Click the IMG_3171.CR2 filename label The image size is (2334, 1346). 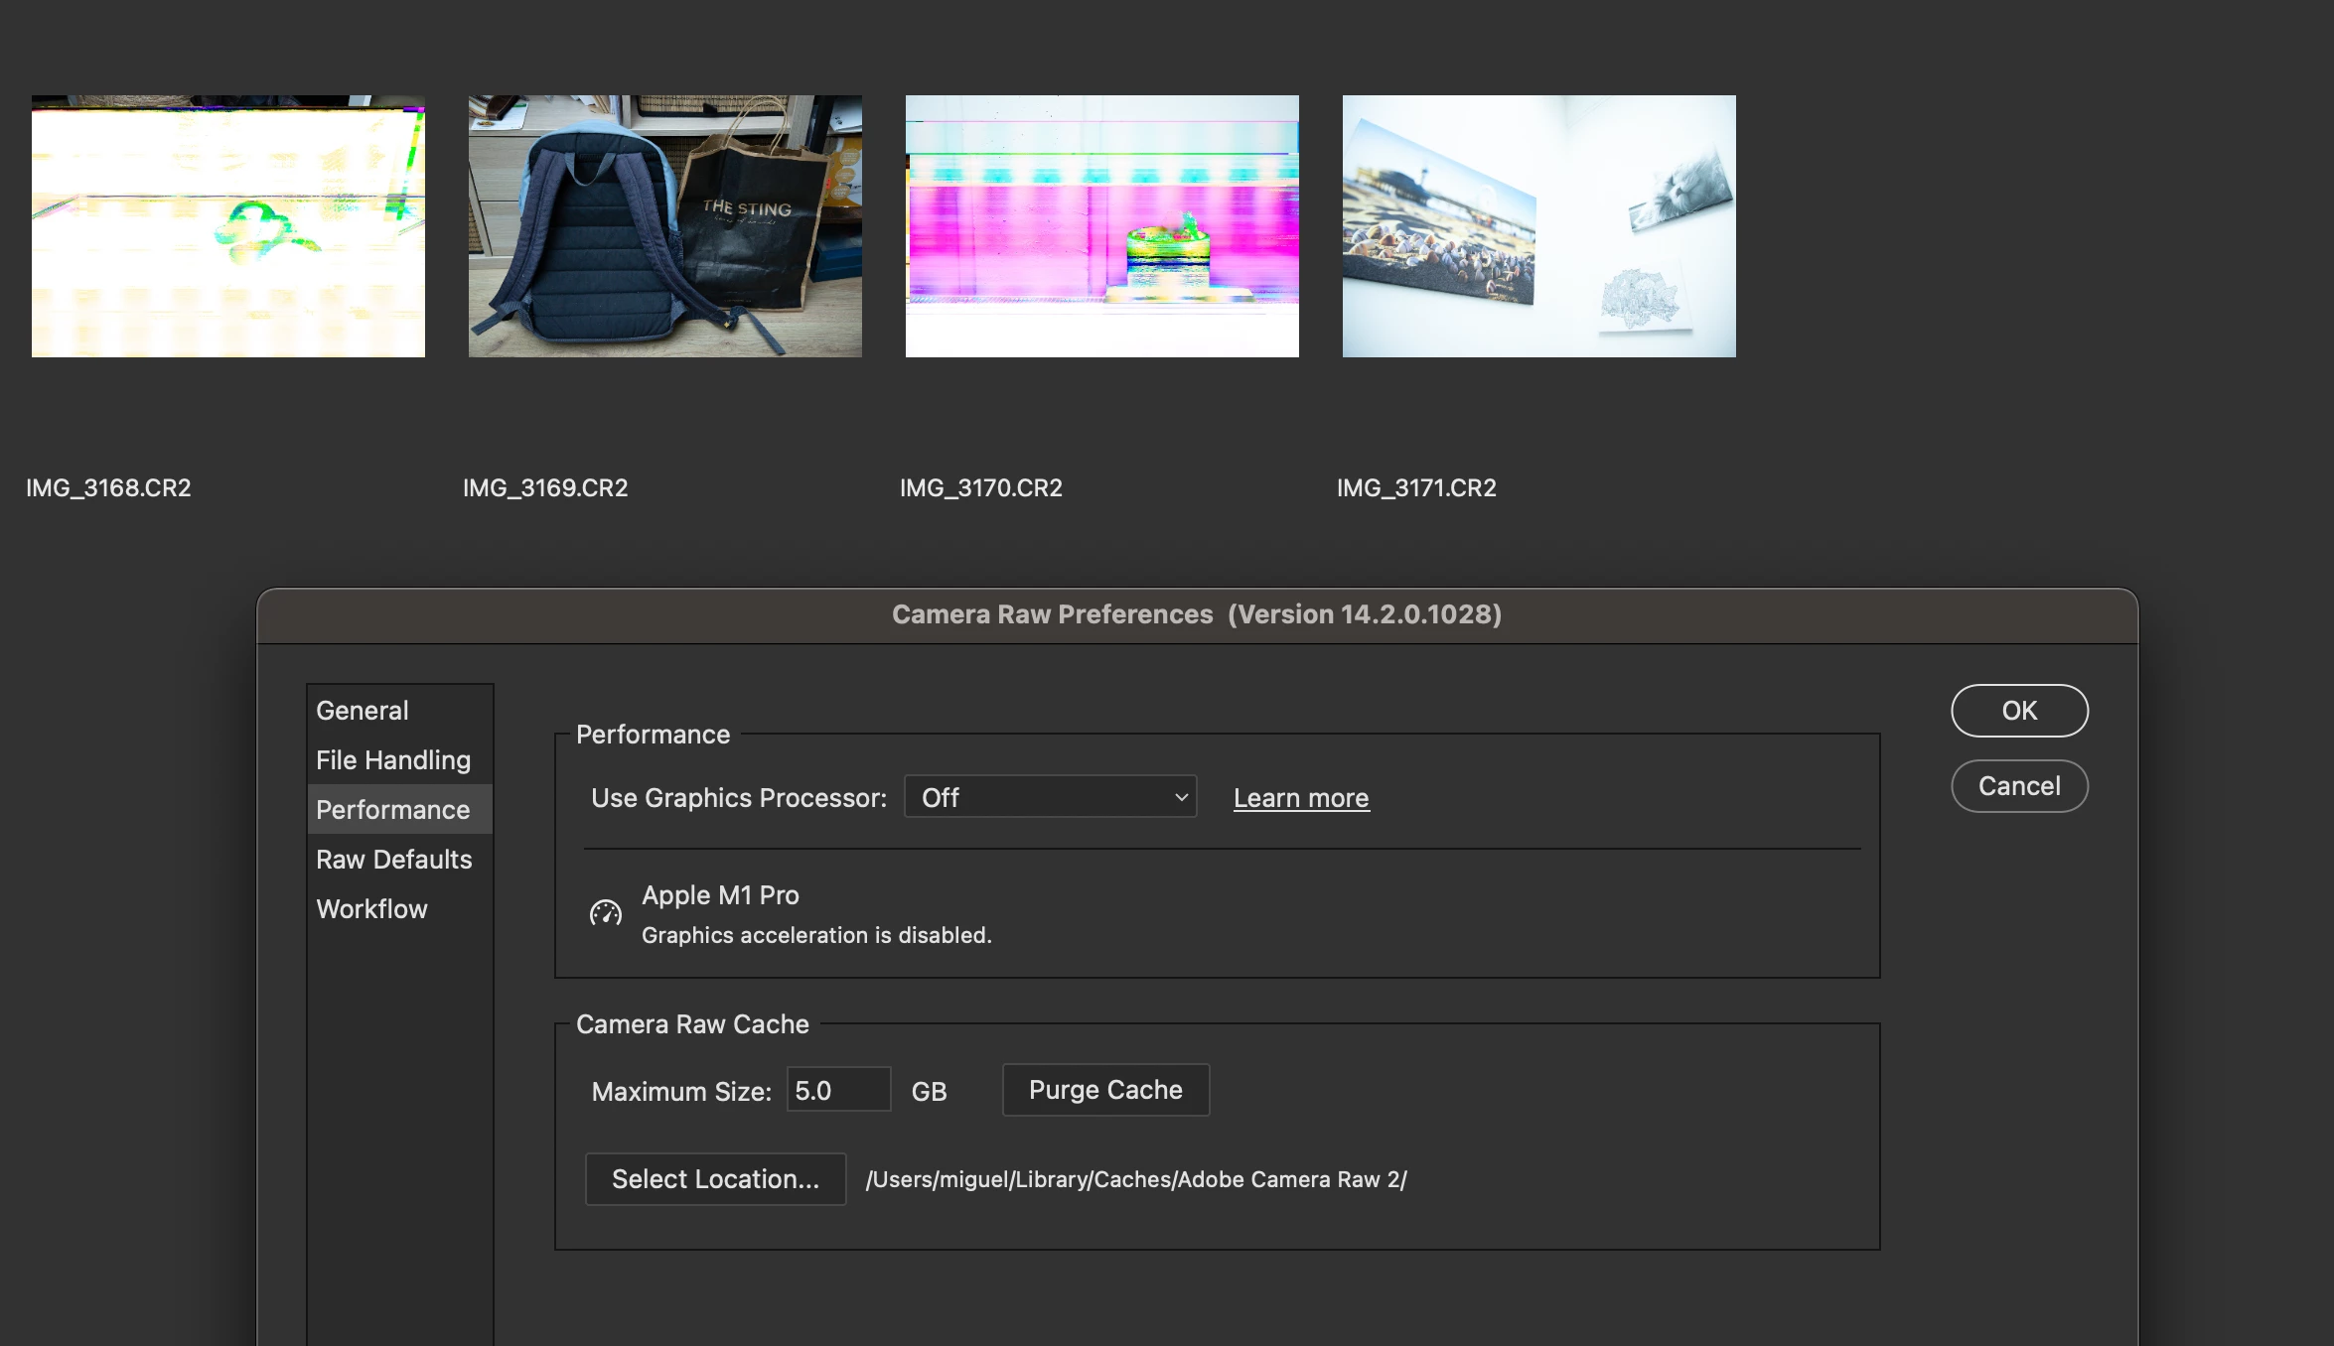[x=1416, y=488]
